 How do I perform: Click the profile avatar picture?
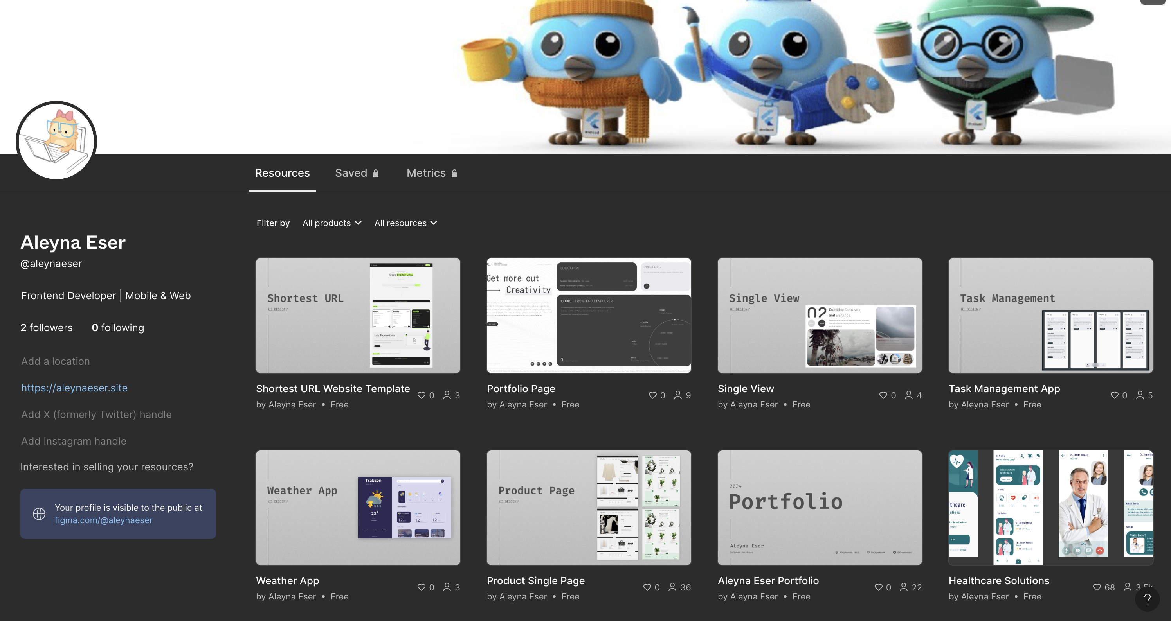(56, 140)
